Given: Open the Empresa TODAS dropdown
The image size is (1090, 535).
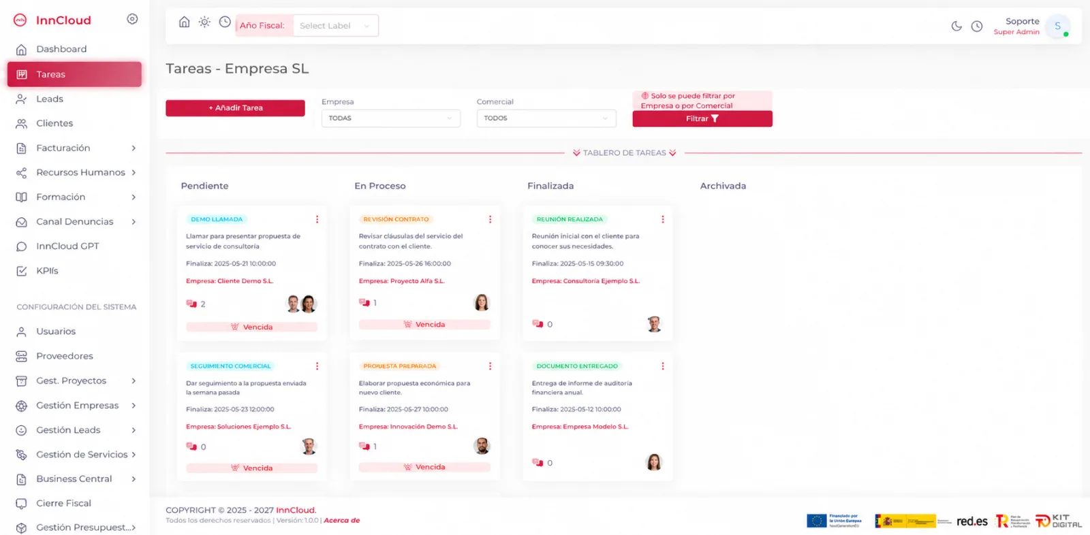Looking at the screenshot, I should (391, 118).
